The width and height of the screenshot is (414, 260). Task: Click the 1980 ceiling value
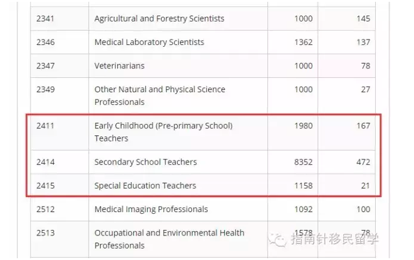tap(303, 126)
